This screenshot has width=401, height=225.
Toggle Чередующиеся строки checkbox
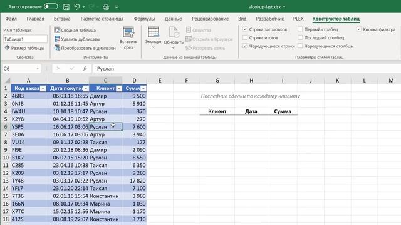click(245, 46)
